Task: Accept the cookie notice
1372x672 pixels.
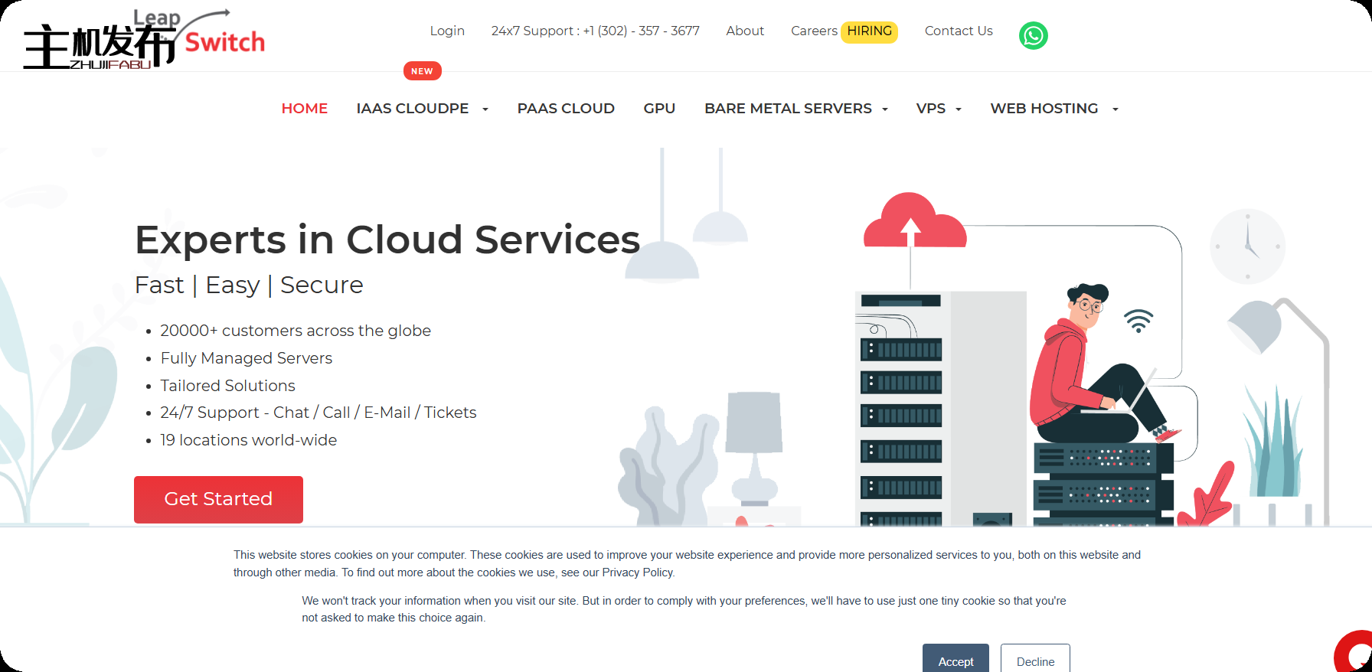Action: pyautogui.click(x=955, y=661)
